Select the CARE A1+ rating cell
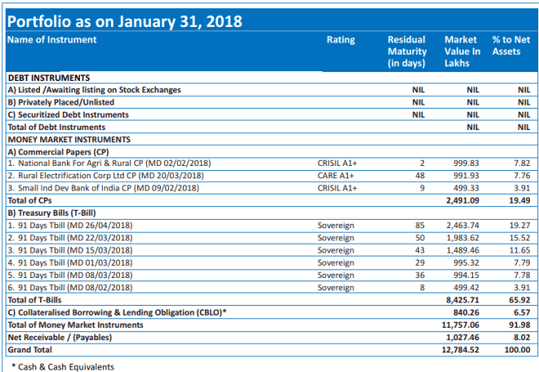This screenshot has height=372, width=539. 336,176
